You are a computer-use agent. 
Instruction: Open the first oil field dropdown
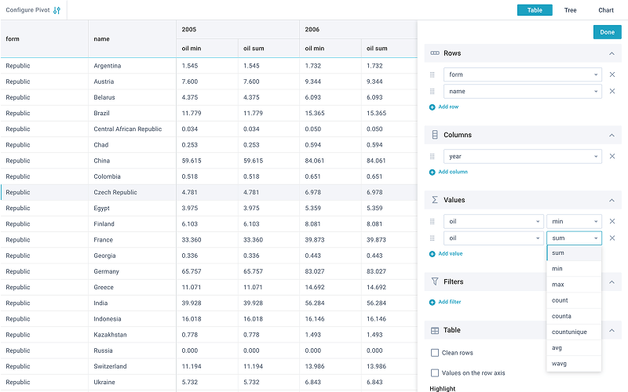coord(494,221)
